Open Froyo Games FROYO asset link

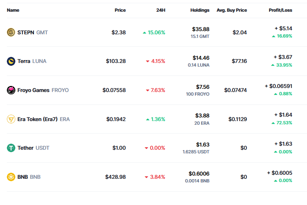pyautogui.click(x=43, y=90)
